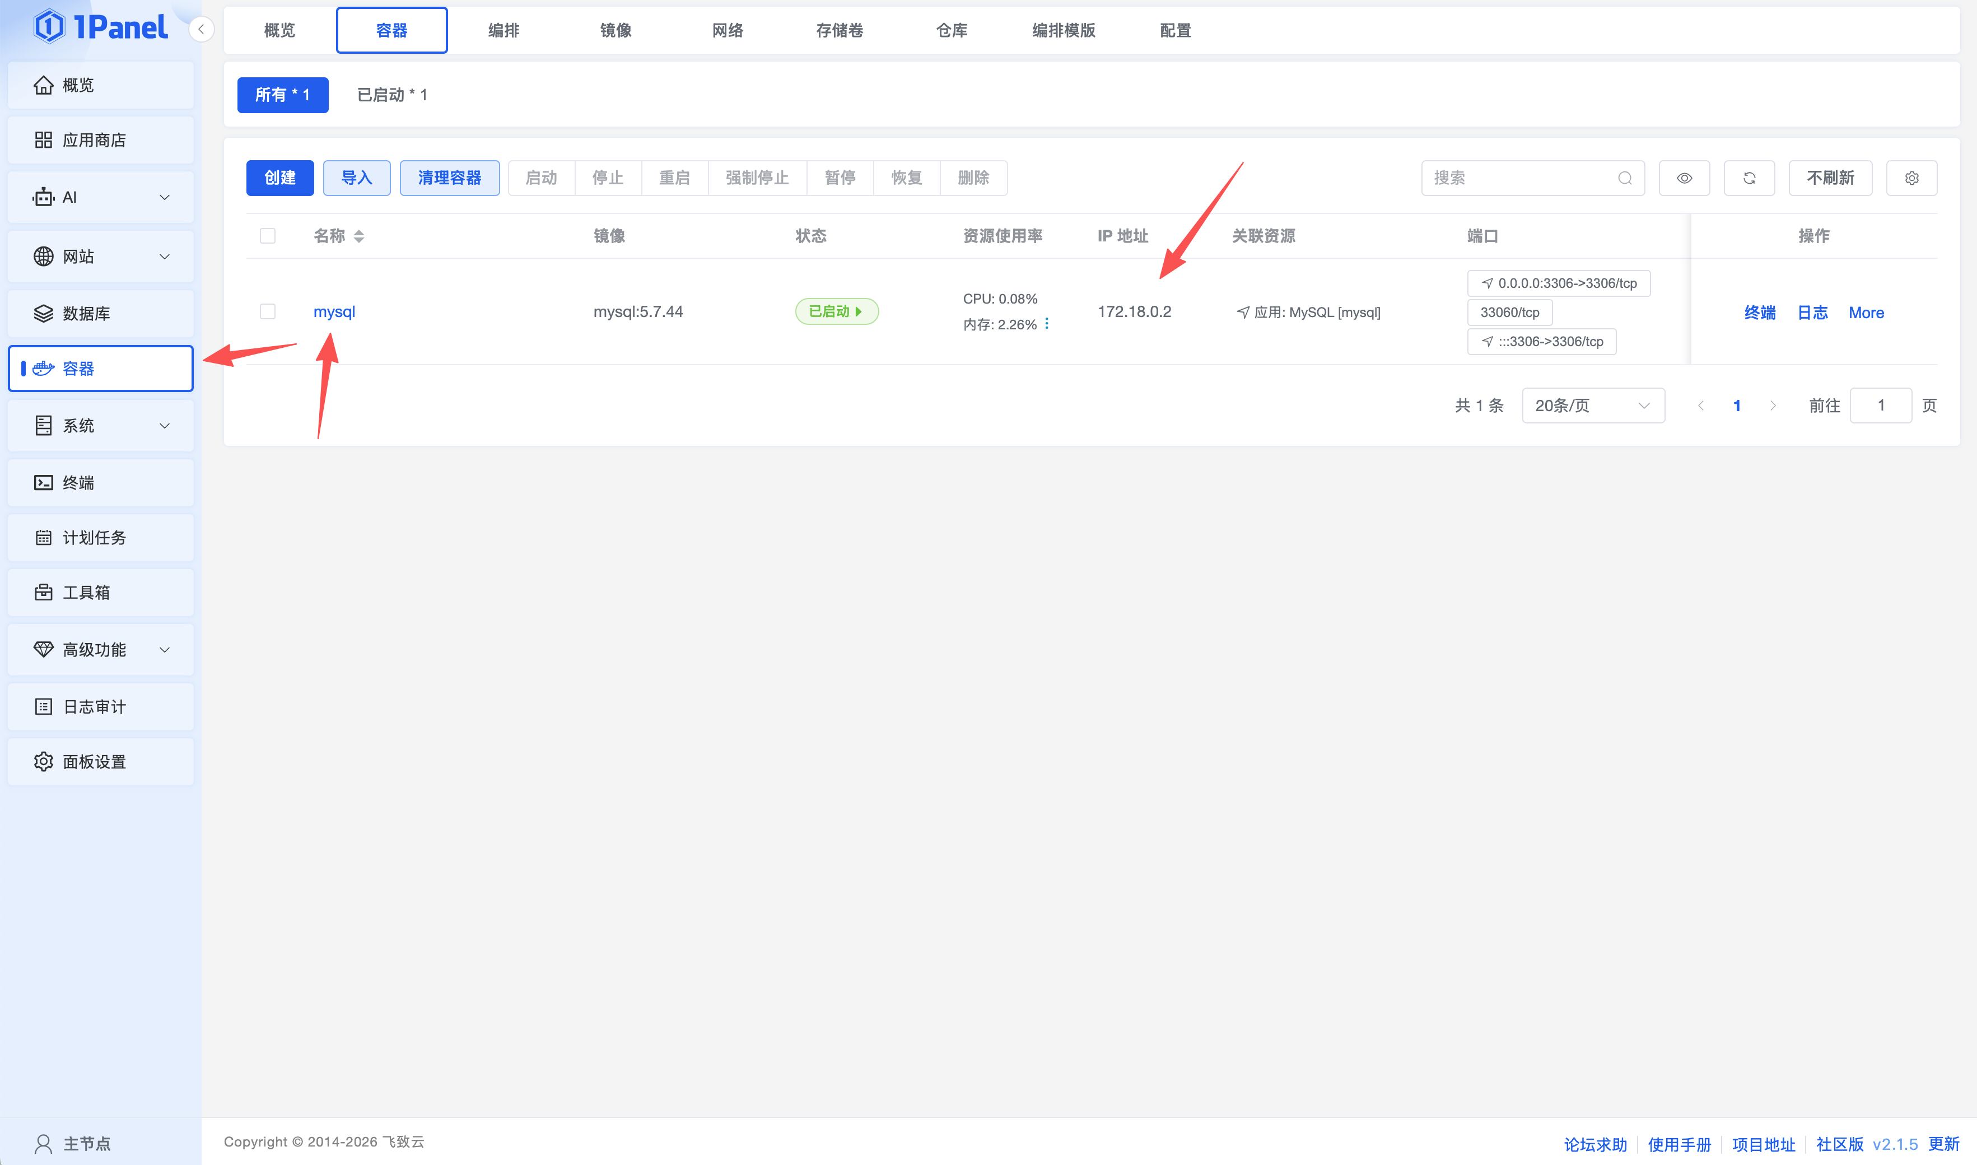Click the table settings gear icon
This screenshot has height=1165, width=1977.
1911,178
